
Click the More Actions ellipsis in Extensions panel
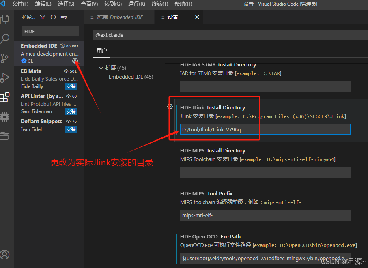point(74,17)
